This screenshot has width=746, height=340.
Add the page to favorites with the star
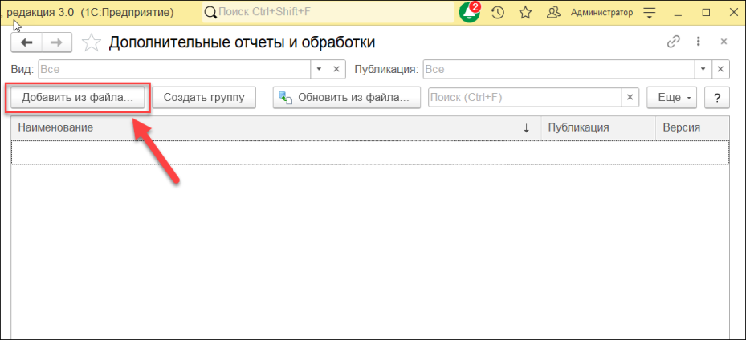[92, 42]
